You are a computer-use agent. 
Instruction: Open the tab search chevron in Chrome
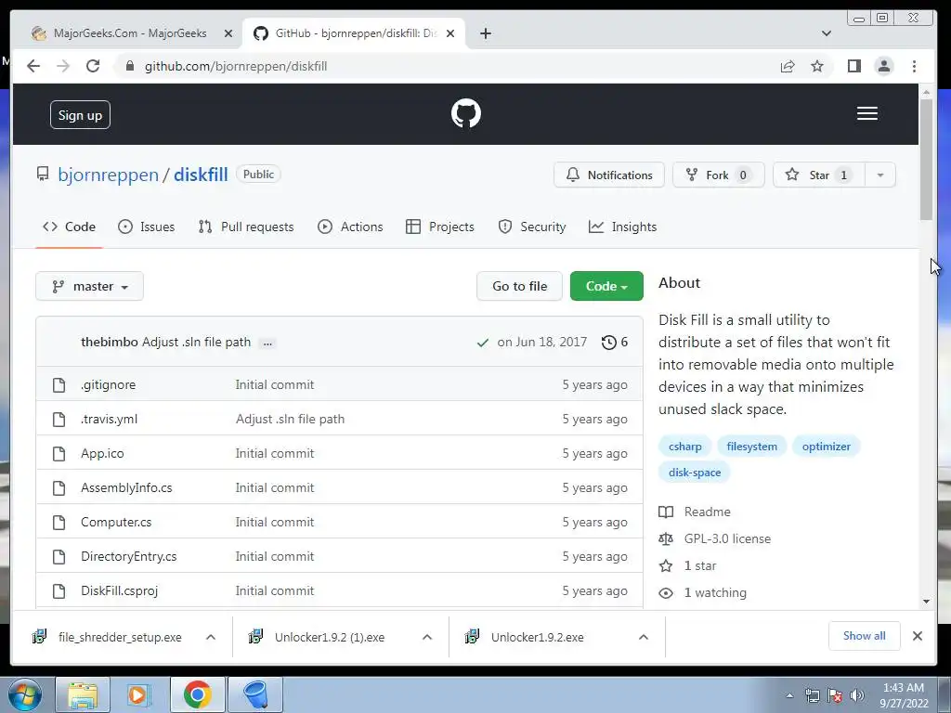826,33
